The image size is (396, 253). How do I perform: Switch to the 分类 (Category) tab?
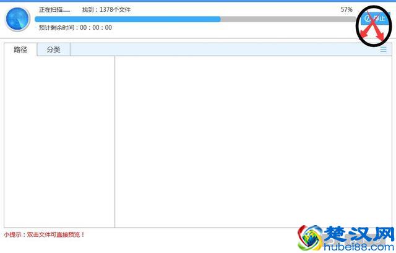53,49
